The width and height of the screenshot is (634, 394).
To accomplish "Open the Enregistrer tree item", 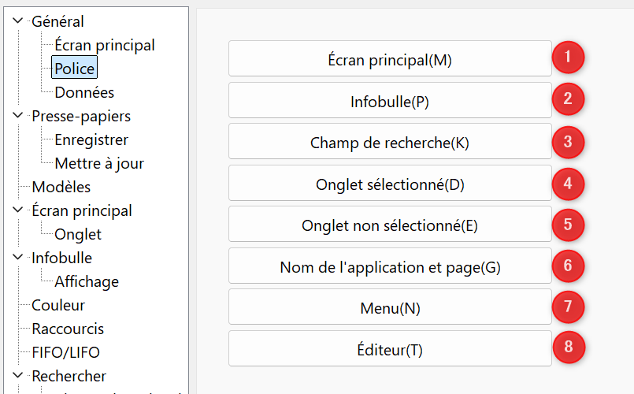I will pyautogui.click(x=91, y=140).
